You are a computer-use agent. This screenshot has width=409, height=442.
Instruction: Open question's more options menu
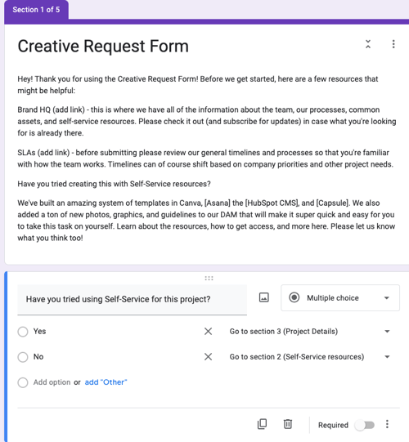click(387, 424)
